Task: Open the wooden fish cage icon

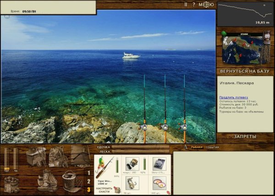Action: coord(81,156)
